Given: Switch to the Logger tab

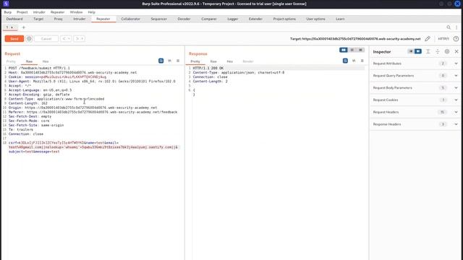Looking at the screenshot, I should click(x=233, y=19).
